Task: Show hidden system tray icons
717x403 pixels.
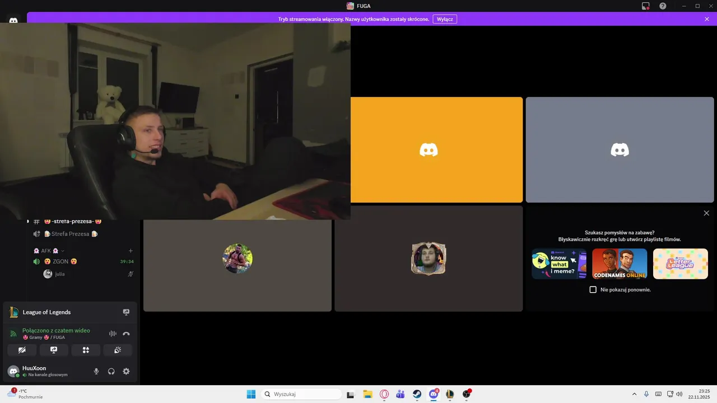Action: point(634,394)
